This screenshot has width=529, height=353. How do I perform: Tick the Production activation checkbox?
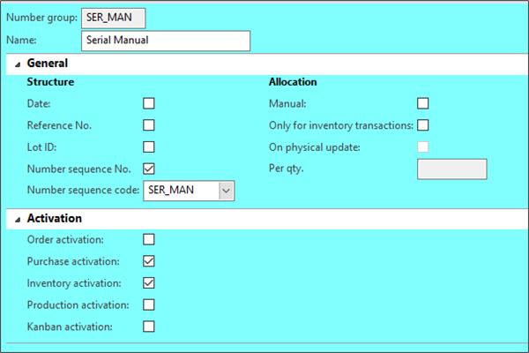(x=149, y=304)
